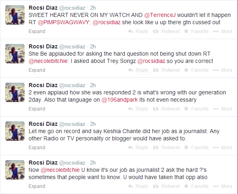This screenshot has width=238, height=194.
Task: Favorite the Keshia Chante journalist tweet
Action: point(196,148)
